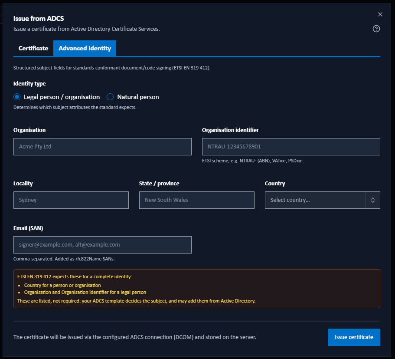395x359 pixels.
Task: Click the DCOM footer note text
Action: pos(135,337)
